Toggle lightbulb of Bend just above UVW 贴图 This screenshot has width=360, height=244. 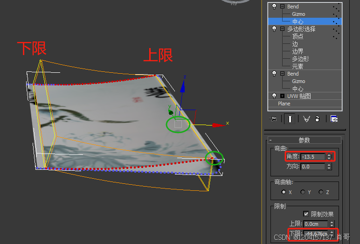click(274, 74)
